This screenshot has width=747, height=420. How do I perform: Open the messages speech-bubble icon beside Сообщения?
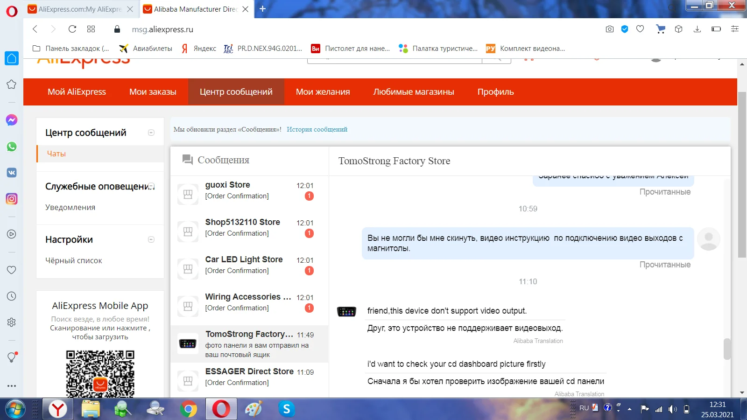[188, 160]
